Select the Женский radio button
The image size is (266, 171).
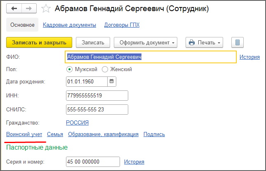click(x=105, y=69)
